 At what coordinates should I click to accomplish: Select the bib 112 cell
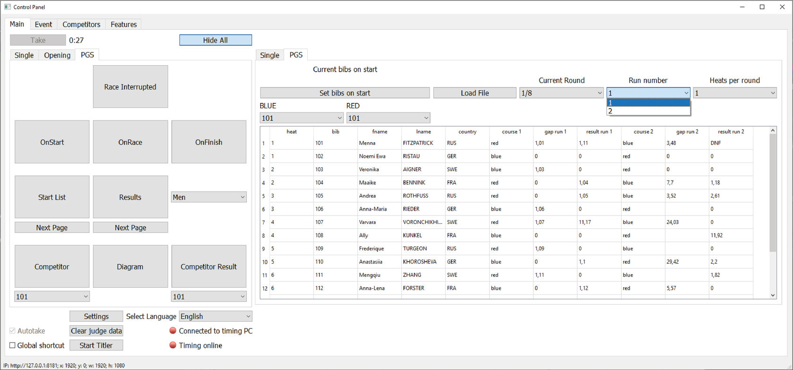coord(336,288)
